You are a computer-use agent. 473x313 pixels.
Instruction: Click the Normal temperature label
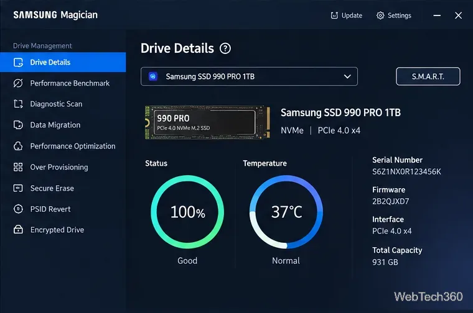286,260
